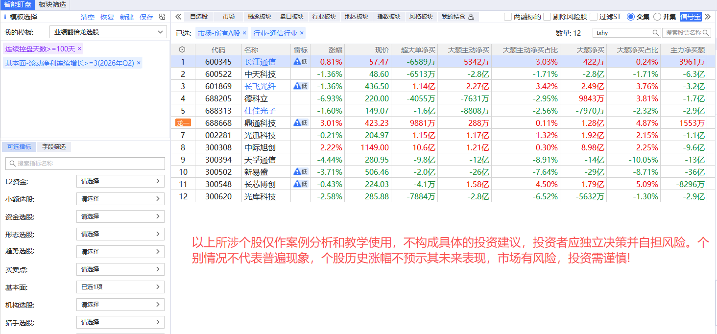Screen dimensions: 717x334
Task: Expand the 趋势选股 selector
Action: point(120,252)
